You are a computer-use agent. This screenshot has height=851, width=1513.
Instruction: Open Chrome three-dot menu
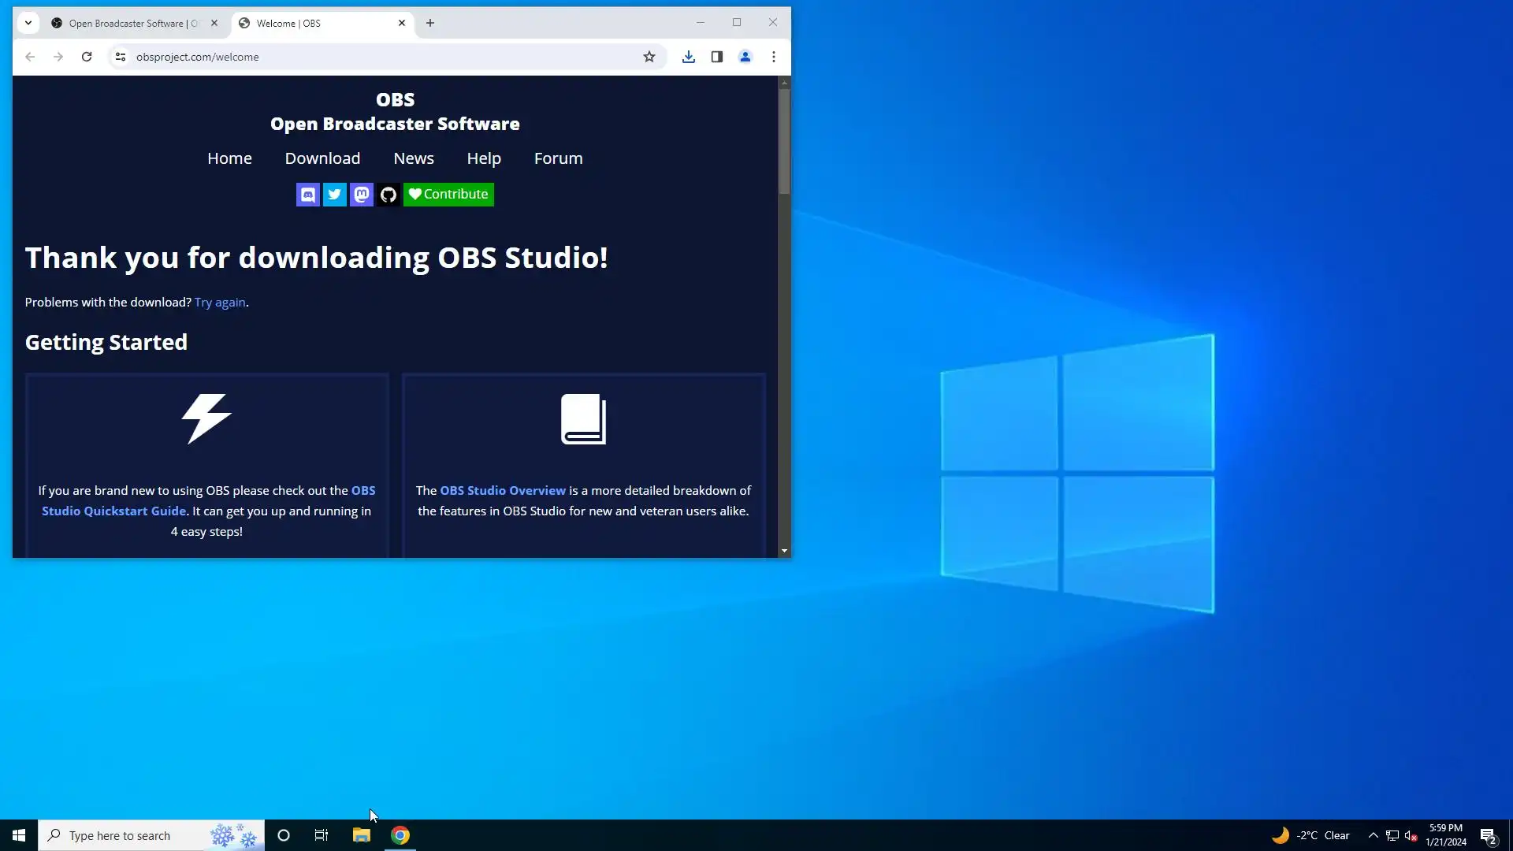click(774, 57)
